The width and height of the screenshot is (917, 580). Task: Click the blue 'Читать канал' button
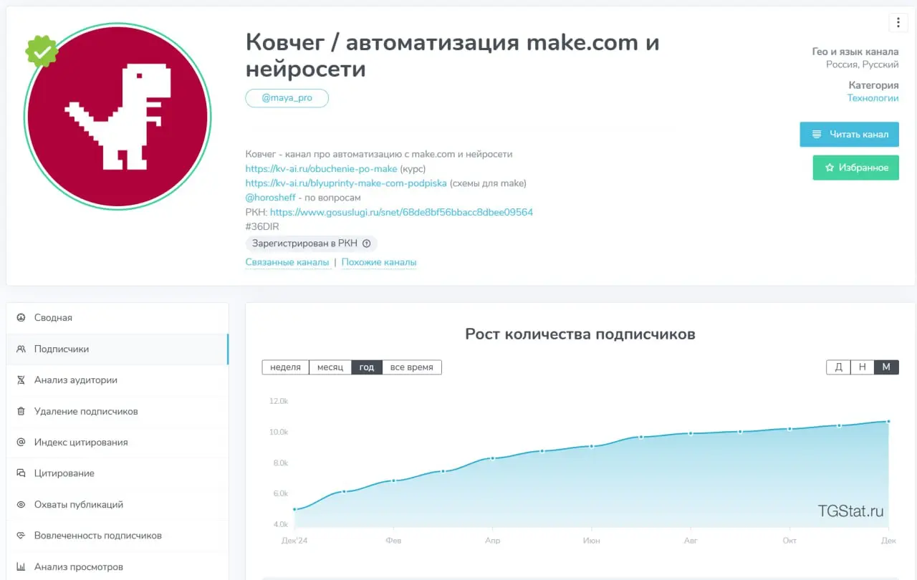[849, 134]
